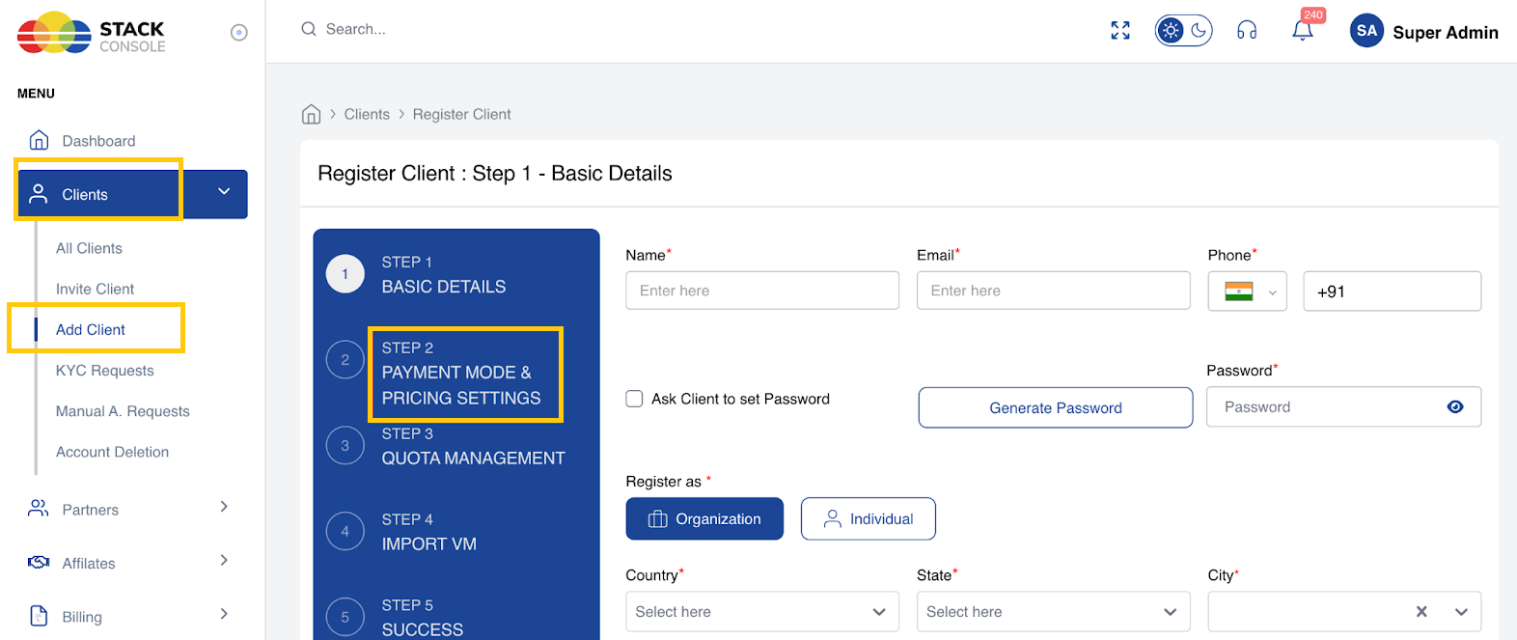Select Step 4 Import VM
This screenshot has height=640, width=1517.
coord(428,532)
